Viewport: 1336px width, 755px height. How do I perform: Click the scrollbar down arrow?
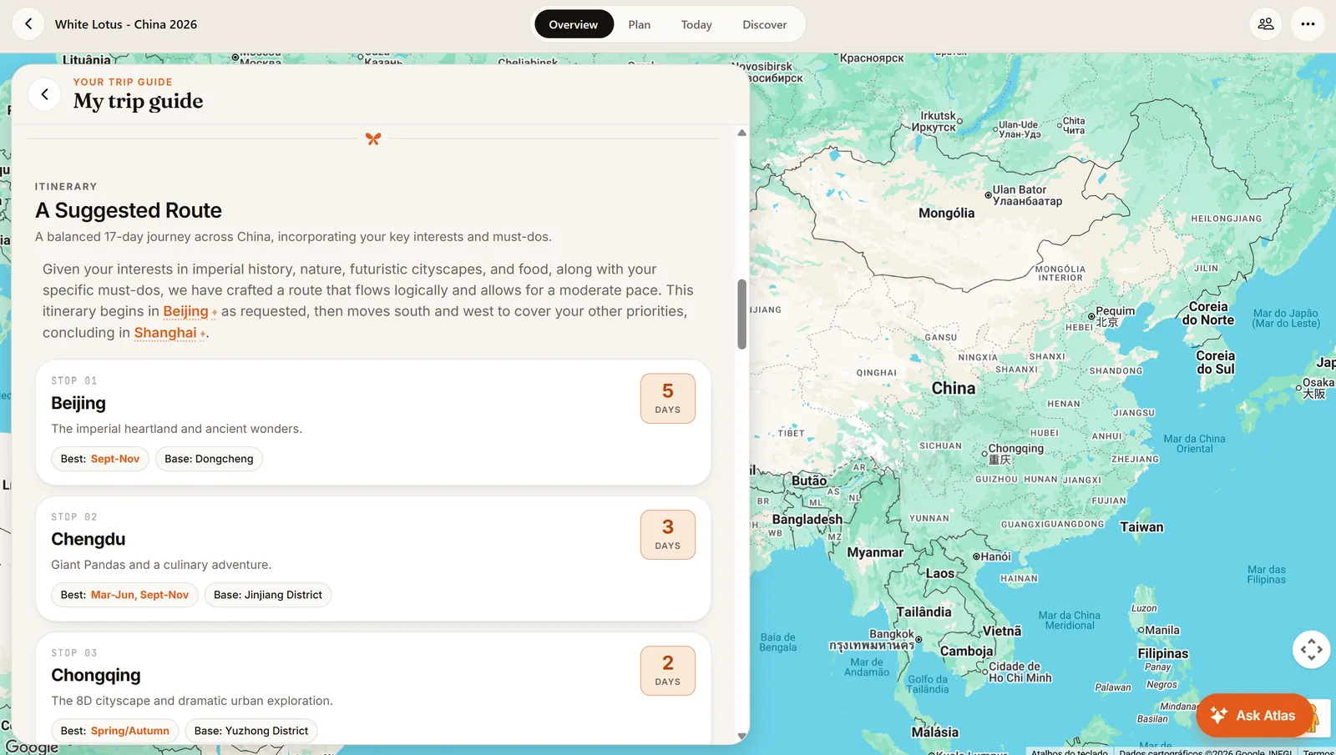click(741, 737)
